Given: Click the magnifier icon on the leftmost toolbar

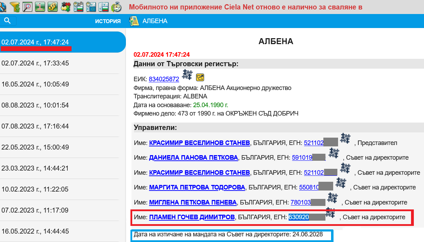Looking at the screenshot, I should pos(3,7).
